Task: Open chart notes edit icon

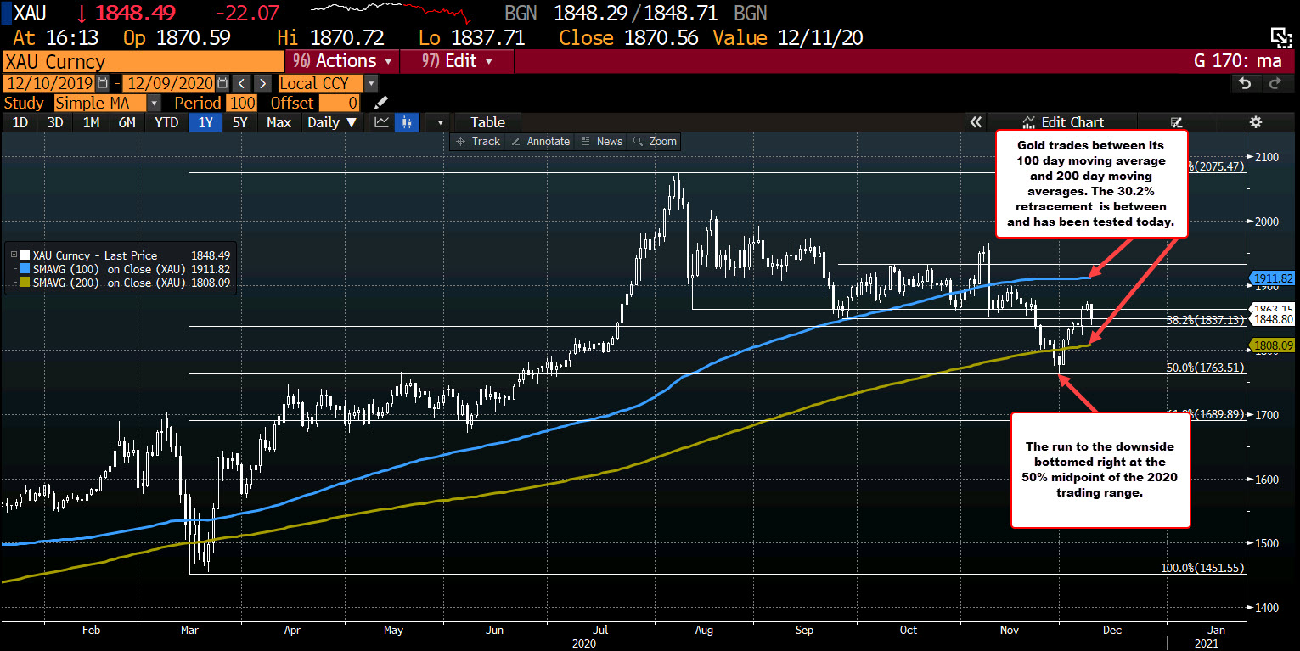Action: (x=1177, y=122)
